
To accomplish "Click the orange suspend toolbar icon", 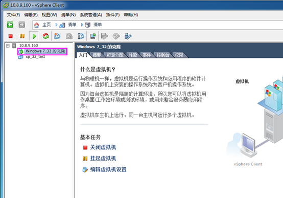I will [22, 36].
